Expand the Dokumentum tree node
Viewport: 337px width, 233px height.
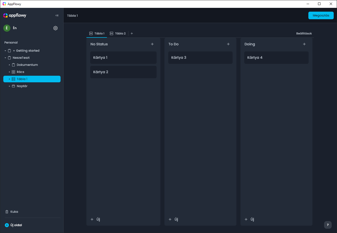(x=9, y=65)
